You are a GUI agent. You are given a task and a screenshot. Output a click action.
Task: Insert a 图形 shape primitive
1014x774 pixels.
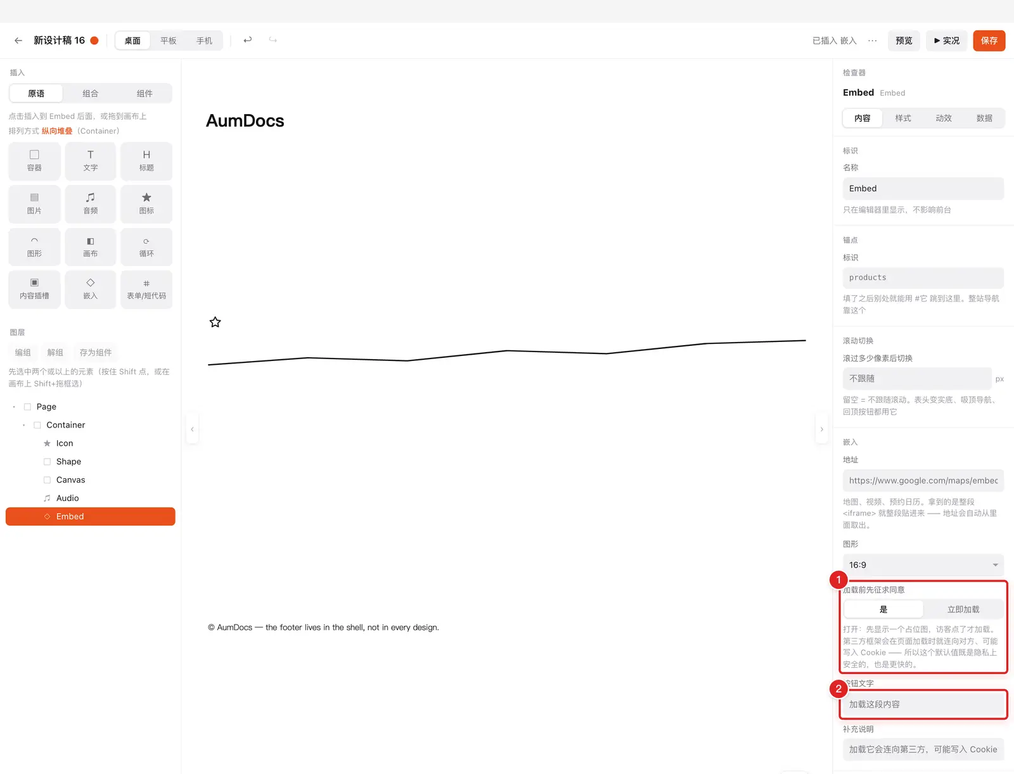pyautogui.click(x=34, y=247)
